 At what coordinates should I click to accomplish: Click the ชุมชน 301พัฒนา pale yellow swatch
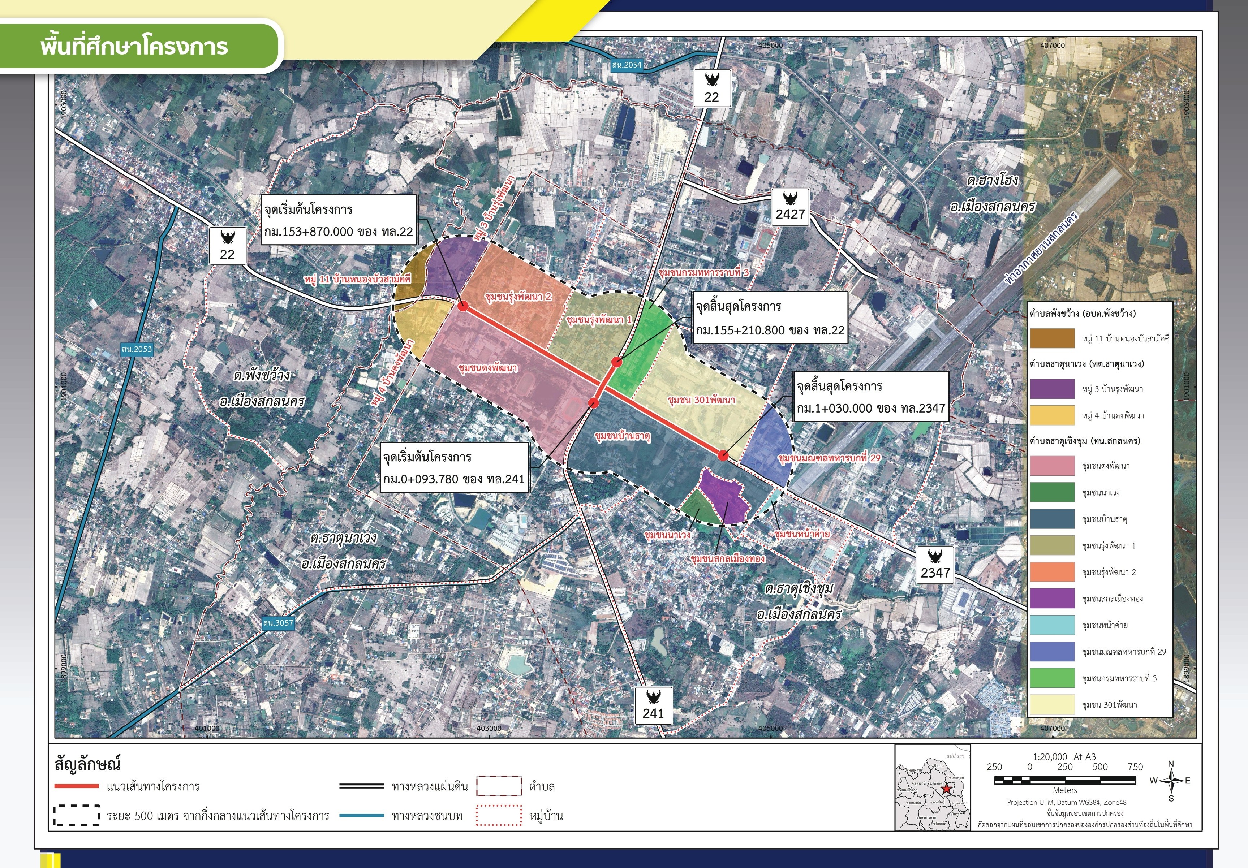pos(1052,704)
